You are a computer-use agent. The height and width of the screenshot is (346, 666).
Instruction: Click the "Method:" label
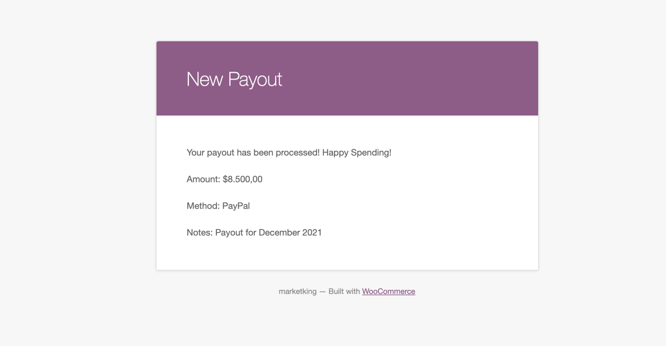203,206
